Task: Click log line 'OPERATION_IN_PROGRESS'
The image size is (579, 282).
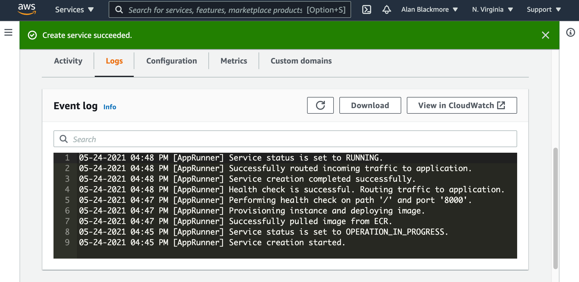Action: click(x=264, y=232)
